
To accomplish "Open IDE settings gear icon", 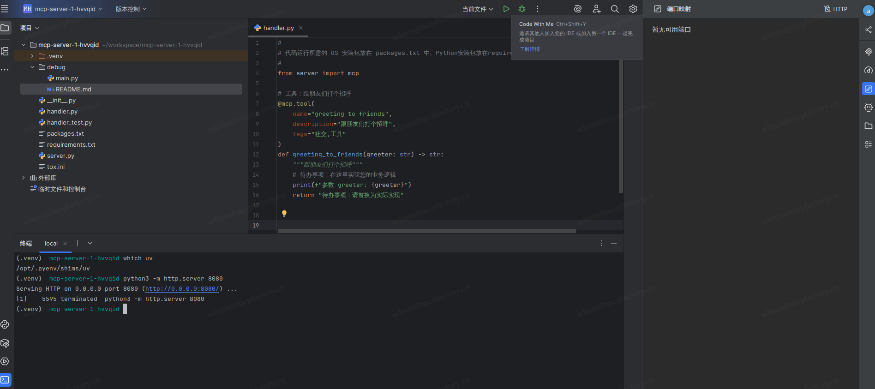I will [633, 9].
